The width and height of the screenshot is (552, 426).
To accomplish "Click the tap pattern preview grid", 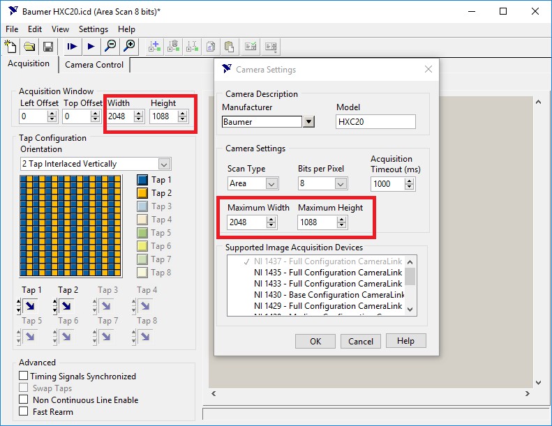I will tap(70, 226).
